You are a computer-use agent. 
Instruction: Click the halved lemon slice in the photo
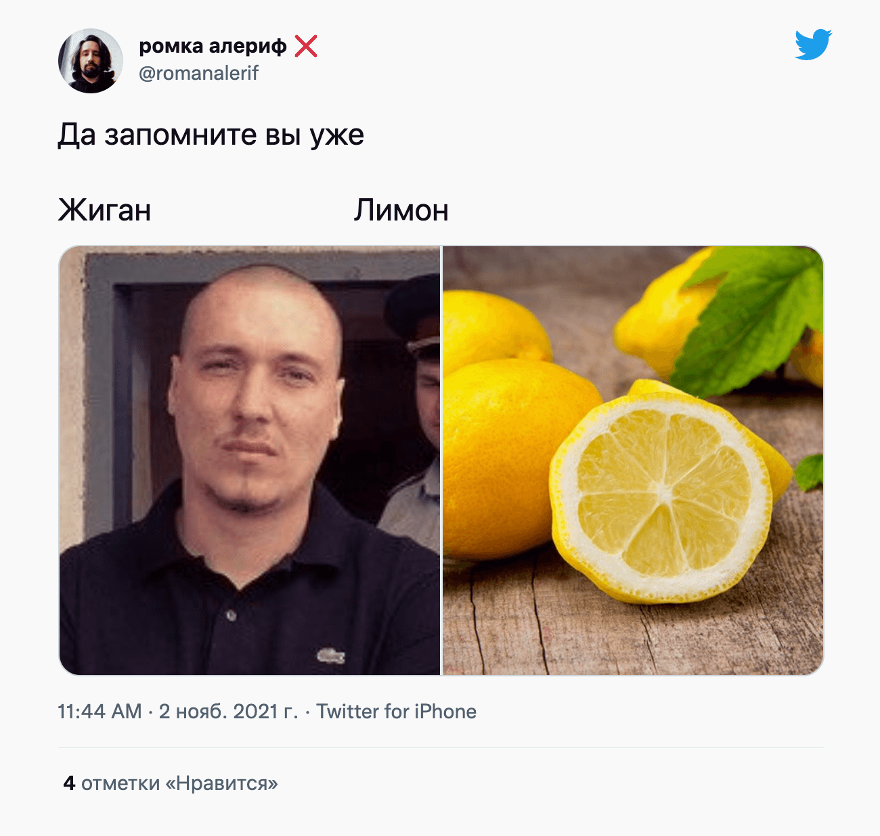click(x=661, y=496)
